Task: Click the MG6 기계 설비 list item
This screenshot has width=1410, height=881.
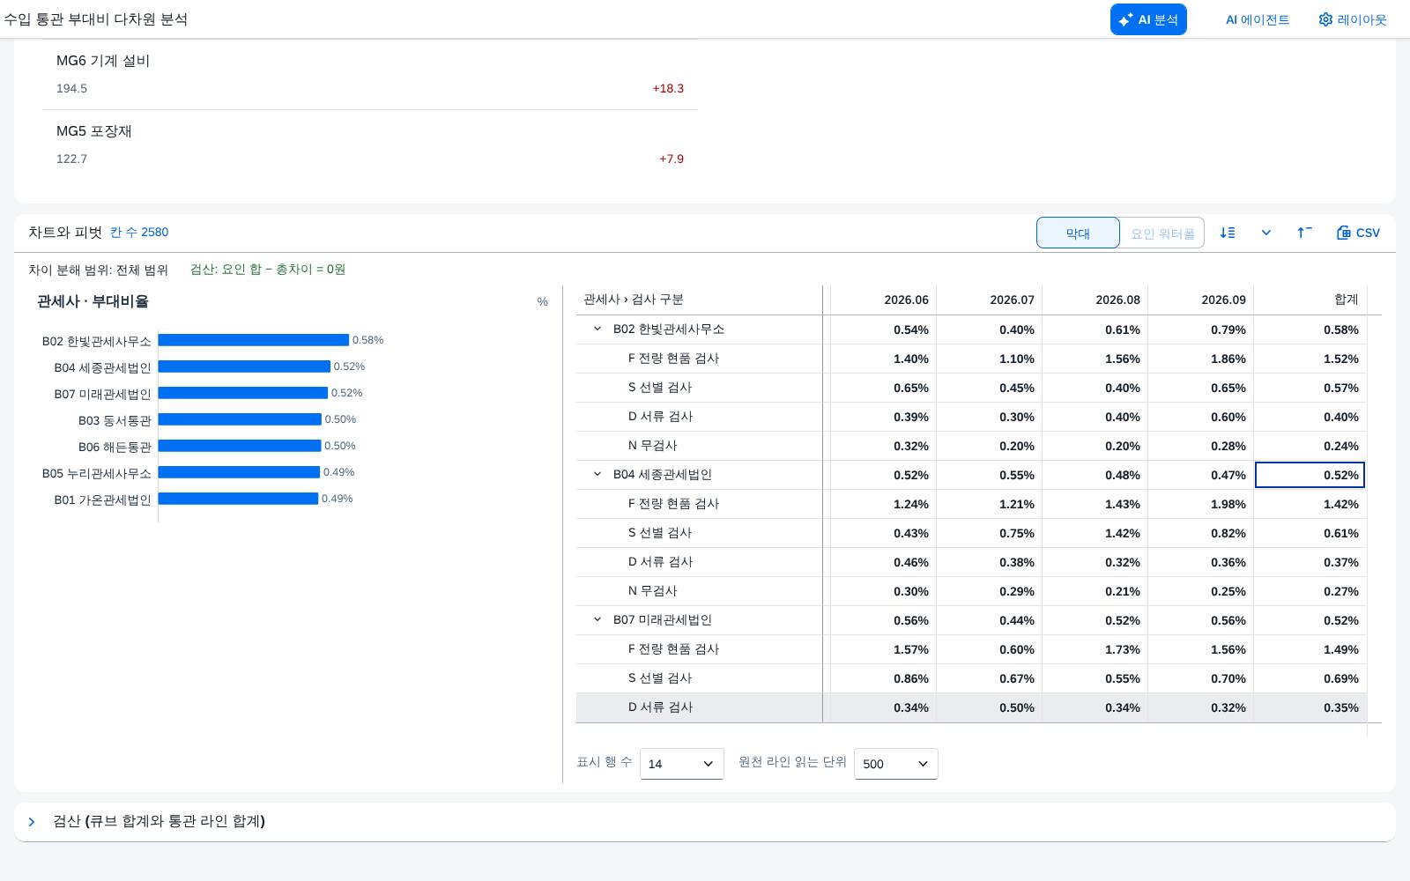Action: tap(370, 74)
